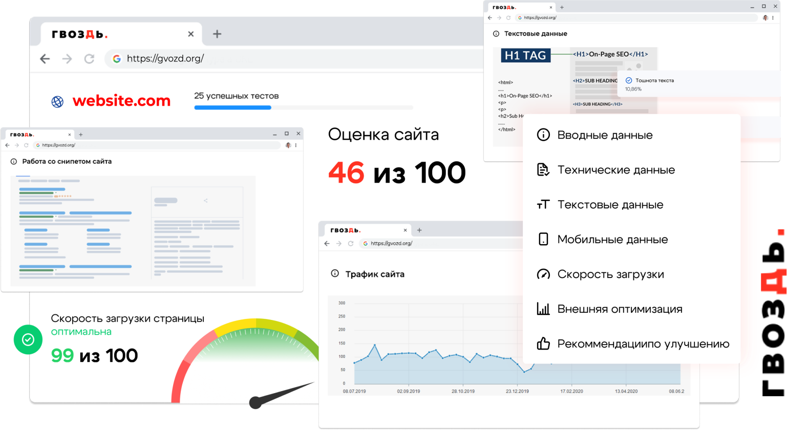Viewport: 787px width, 430px height.
Task: Open new tab in snippet window
Action: pos(81,135)
